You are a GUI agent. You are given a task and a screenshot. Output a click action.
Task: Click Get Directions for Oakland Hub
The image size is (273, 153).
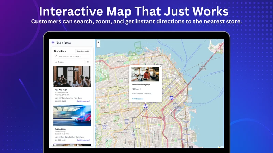83,140
